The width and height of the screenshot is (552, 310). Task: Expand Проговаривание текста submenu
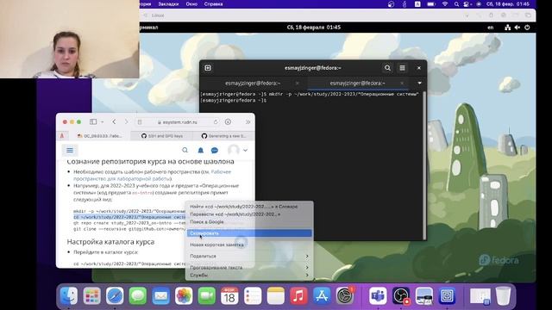249,268
